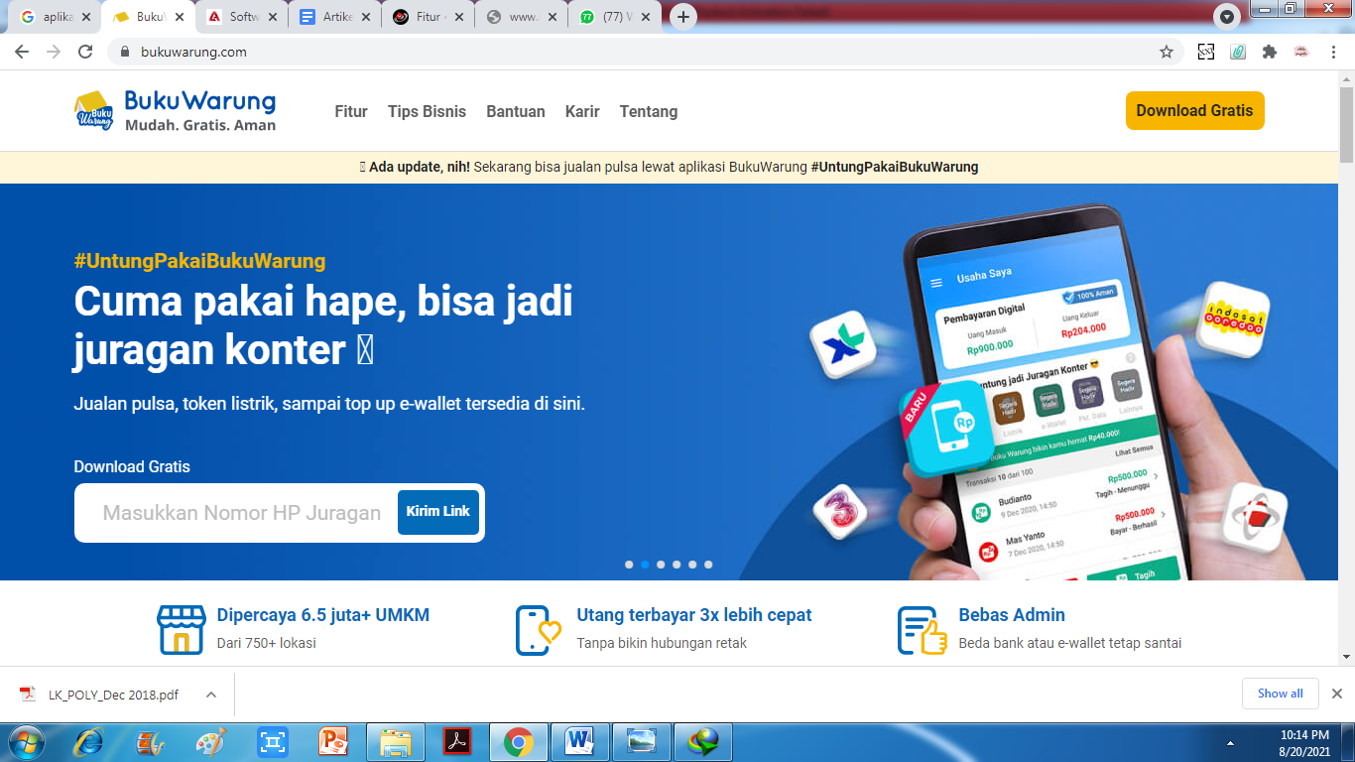The image size is (1355, 762).
Task: Click the Kirim Link button
Action: tap(438, 512)
